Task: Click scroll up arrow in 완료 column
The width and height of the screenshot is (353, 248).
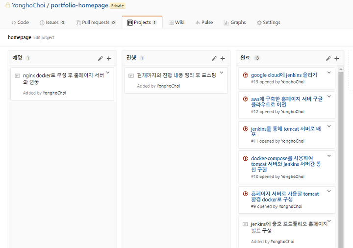Action: [x=341, y=69]
